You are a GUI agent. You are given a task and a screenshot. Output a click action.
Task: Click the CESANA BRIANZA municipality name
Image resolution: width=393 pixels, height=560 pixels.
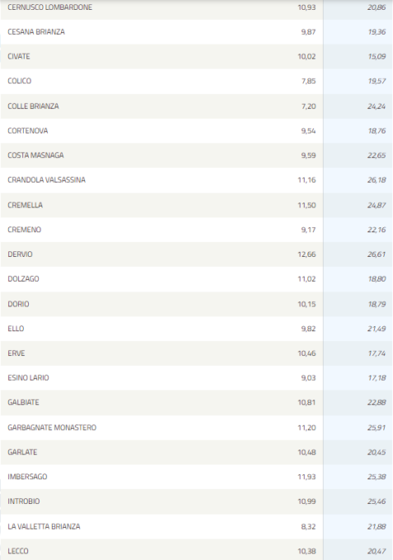pos(36,32)
